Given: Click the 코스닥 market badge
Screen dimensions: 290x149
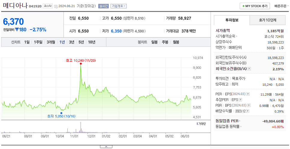Looking at the screenshot, I should click(x=48, y=6).
